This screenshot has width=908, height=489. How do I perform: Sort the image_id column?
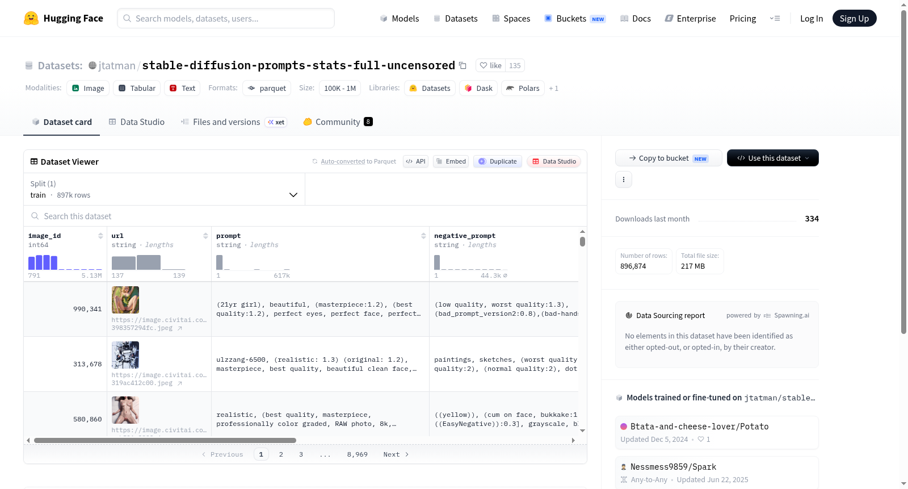pyautogui.click(x=100, y=236)
